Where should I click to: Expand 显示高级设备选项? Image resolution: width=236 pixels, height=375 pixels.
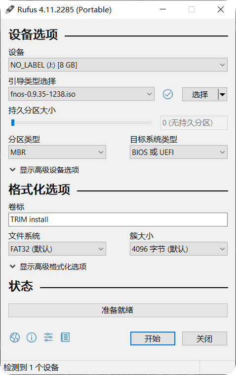(x=44, y=170)
